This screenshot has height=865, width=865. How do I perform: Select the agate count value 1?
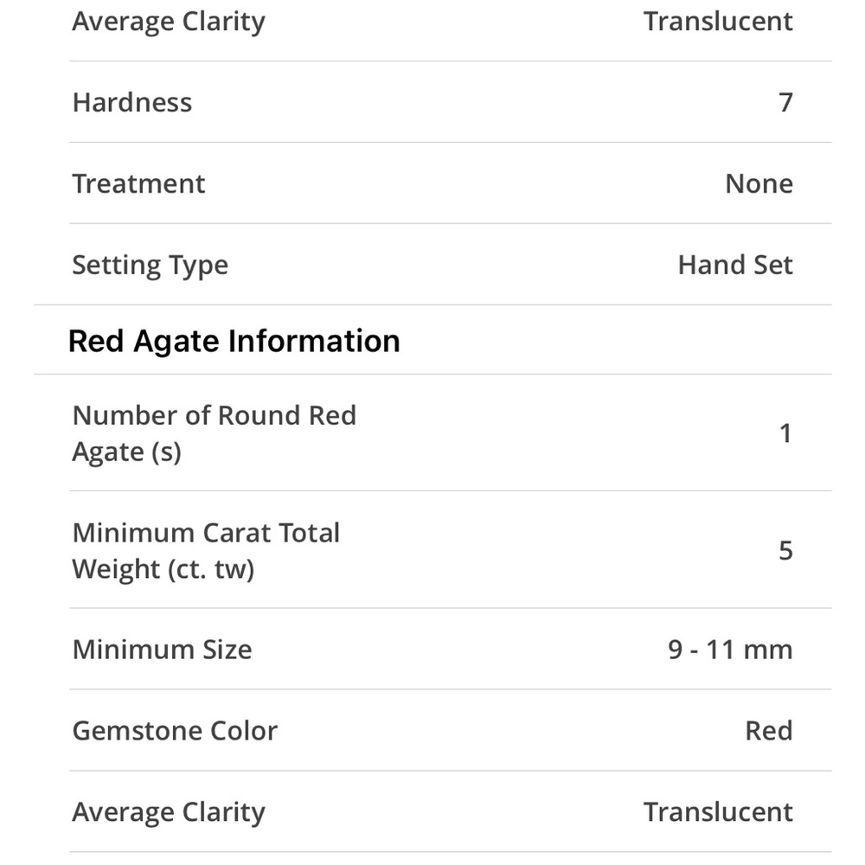(x=785, y=433)
